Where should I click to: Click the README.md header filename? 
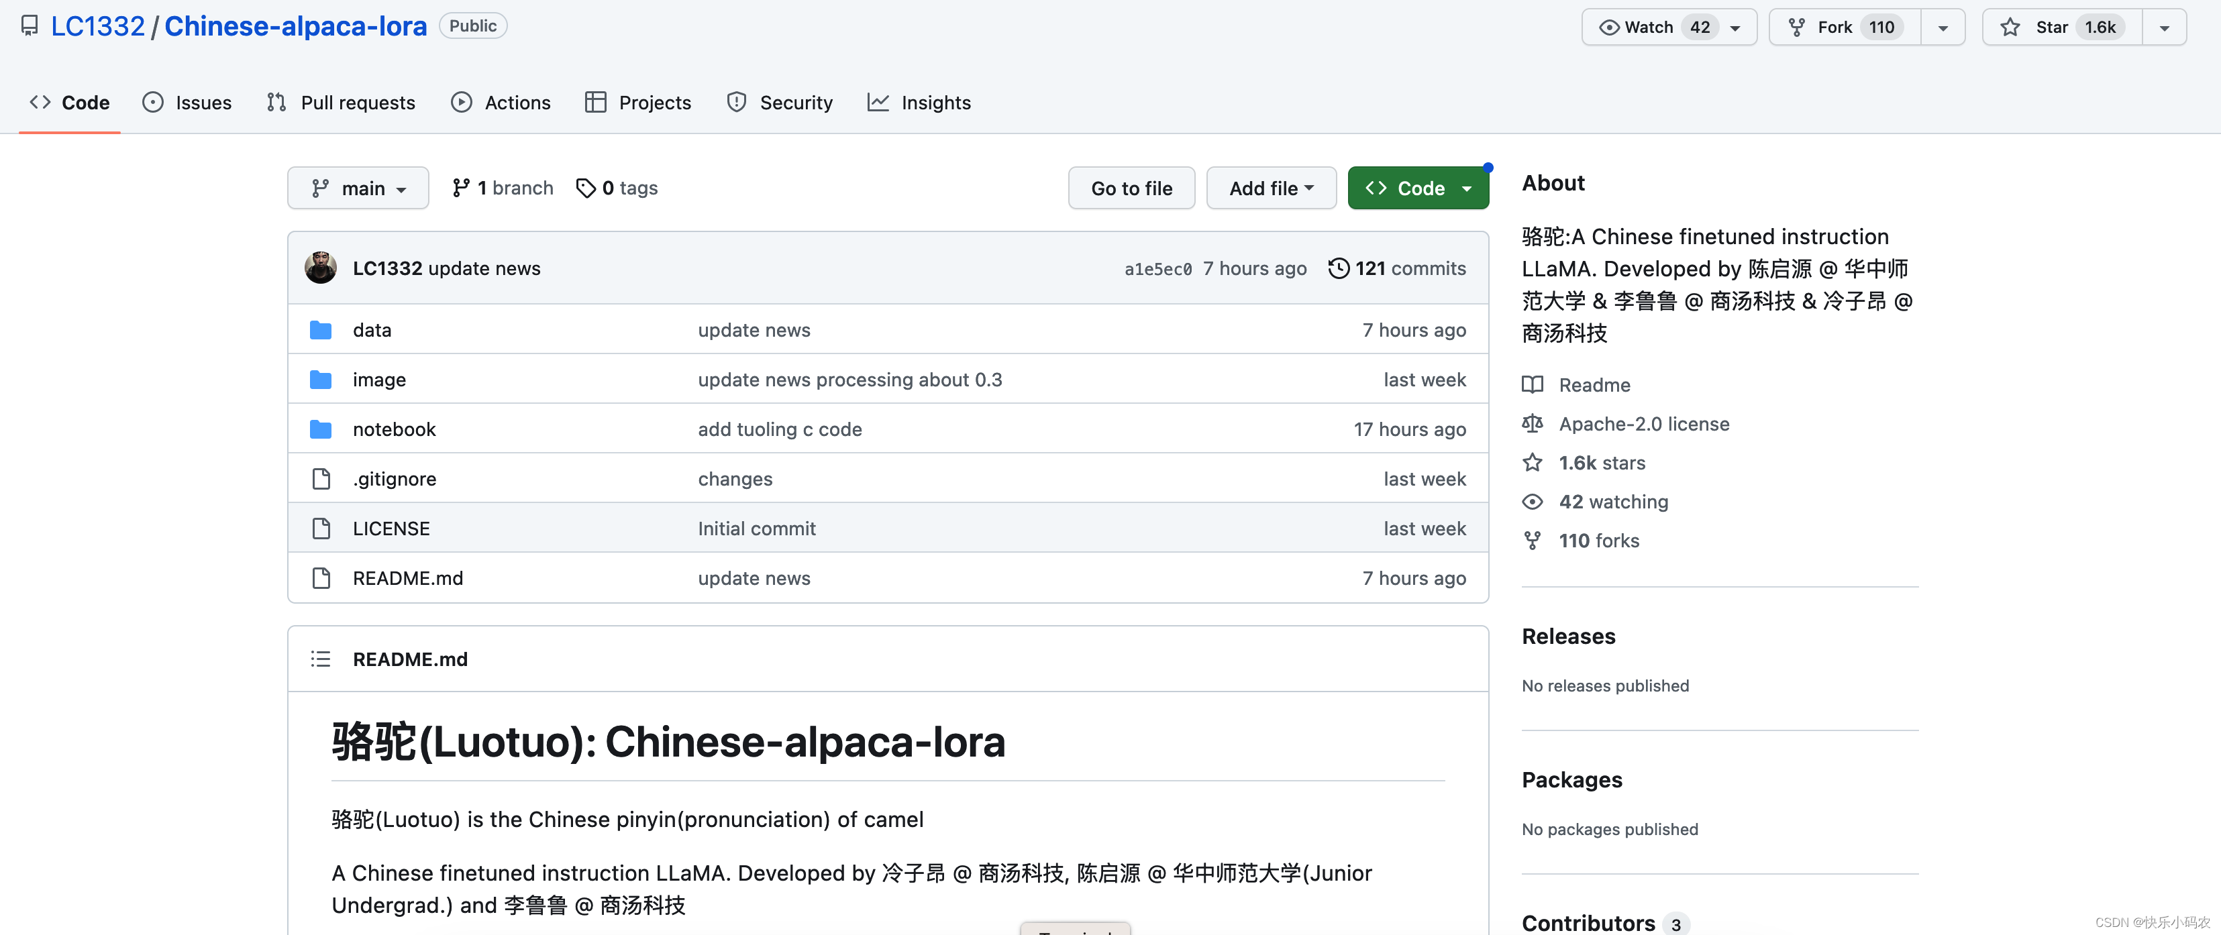(411, 659)
